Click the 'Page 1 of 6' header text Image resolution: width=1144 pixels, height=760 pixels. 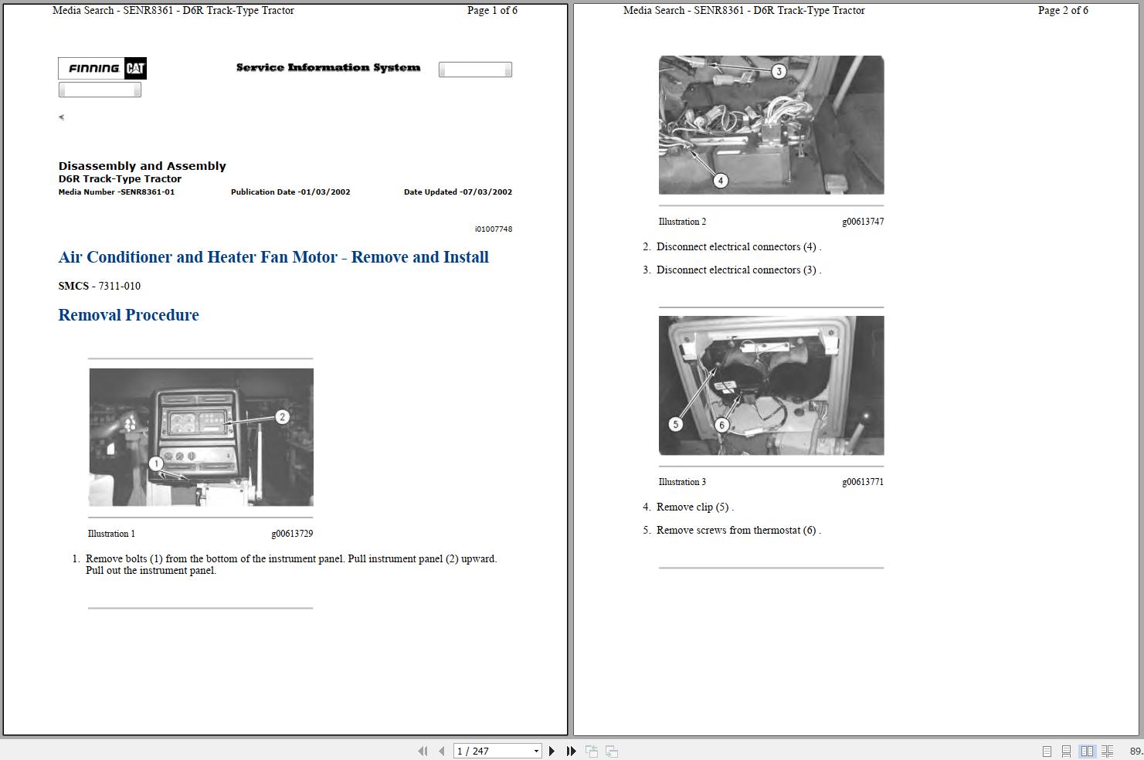[x=492, y=11]
